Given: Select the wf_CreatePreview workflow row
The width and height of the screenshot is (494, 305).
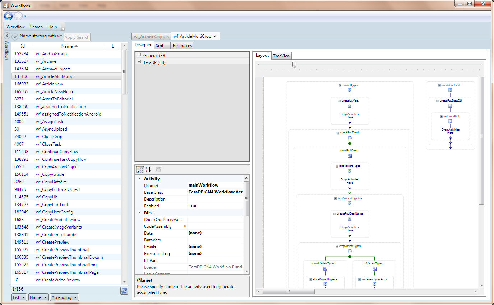Looking at the screenshot, I should (x=66, y=242).
